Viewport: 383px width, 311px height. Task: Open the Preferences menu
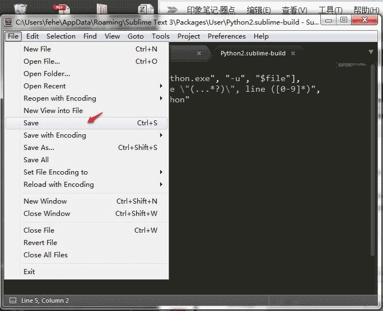pyautogui.click(x=226, y=36)
